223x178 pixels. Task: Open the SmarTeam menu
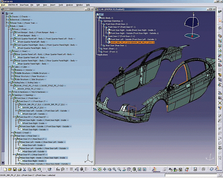pyautogui.click(x=24, y=5)
